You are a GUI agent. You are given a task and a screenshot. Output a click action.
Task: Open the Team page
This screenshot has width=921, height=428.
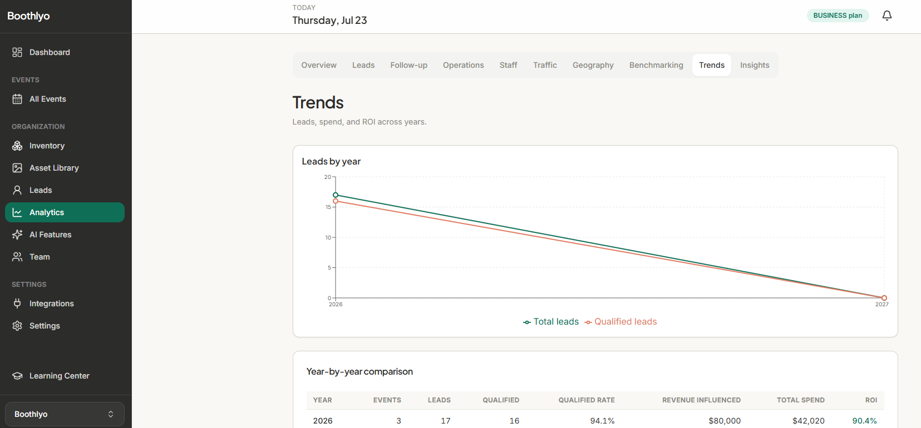coord(65,257)
